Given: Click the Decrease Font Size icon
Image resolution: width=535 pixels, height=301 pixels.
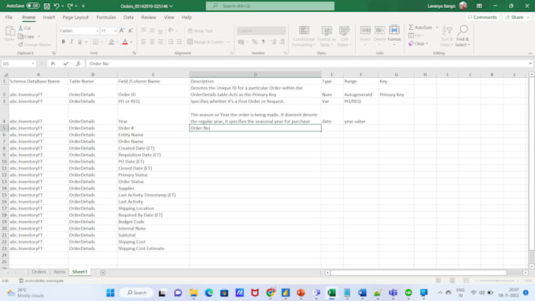Looking at the screenshot, I should [x=131, y=31].
